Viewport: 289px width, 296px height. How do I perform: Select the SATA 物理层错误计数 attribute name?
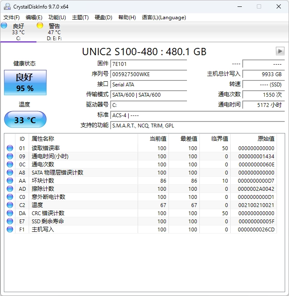tap(57, 172)
